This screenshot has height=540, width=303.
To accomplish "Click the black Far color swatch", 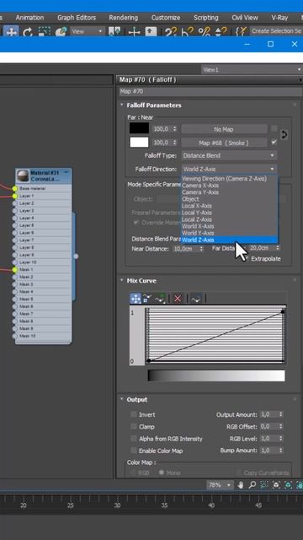I will (x=139, y=128).
